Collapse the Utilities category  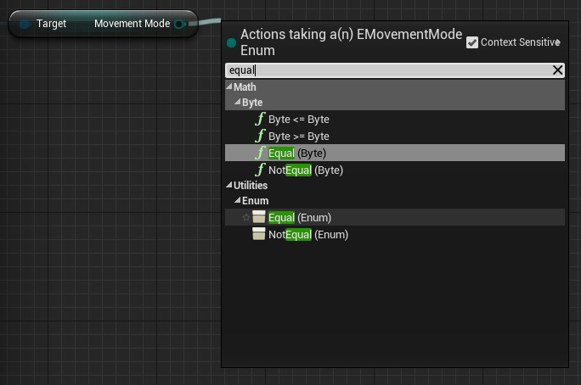click(x=229, y=185)
